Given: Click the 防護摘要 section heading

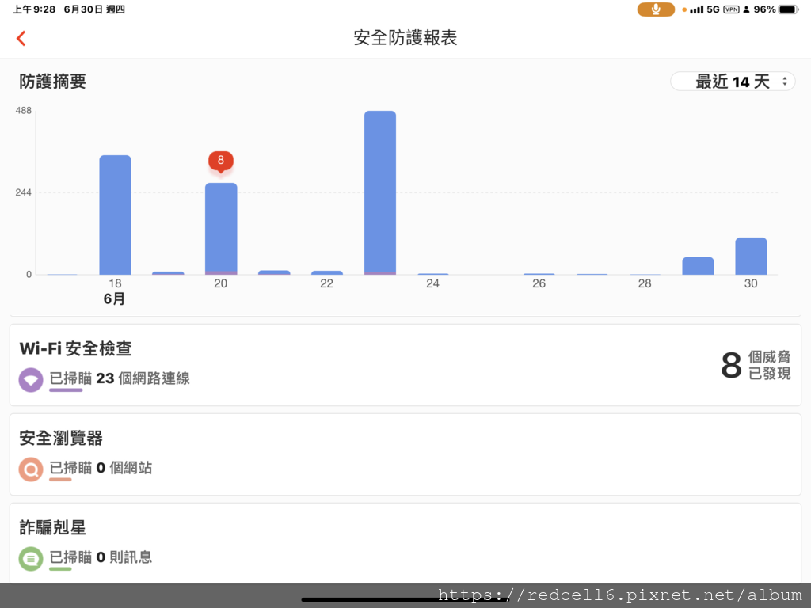Looking at the screenshot, I should pyautogui.click(x=53, y=82).
